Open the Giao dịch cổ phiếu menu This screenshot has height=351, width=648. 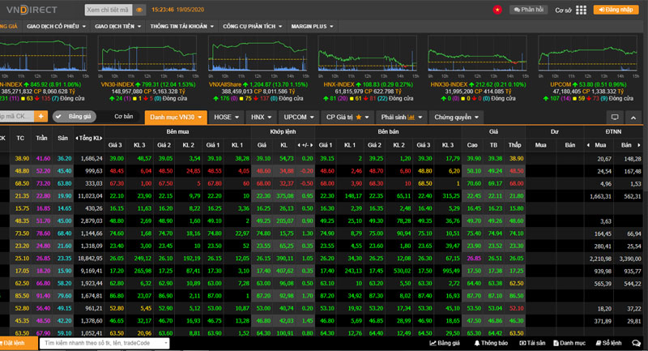56,26
